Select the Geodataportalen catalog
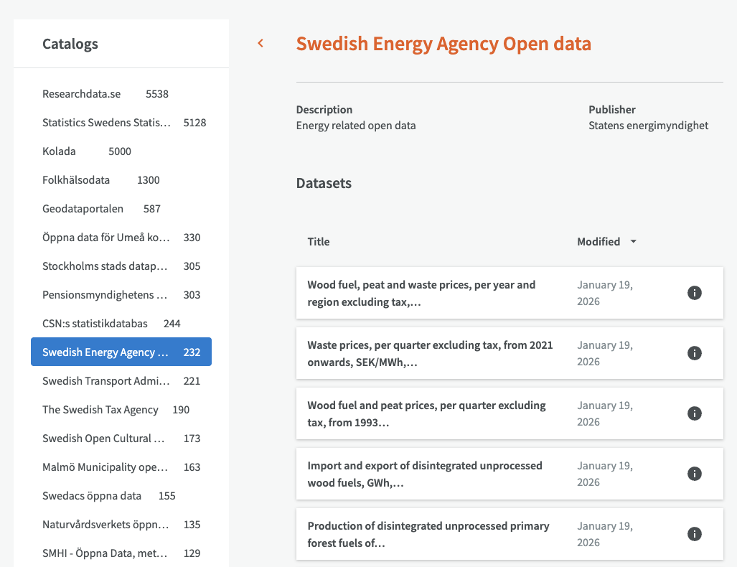Image resolution: width=737 pixels, height=567 pixels. [83, 209]
